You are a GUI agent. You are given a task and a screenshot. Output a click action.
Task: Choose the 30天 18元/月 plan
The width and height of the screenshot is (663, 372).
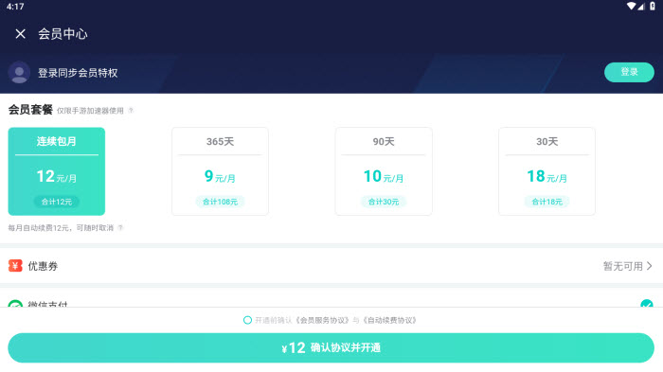click(547, 171)
